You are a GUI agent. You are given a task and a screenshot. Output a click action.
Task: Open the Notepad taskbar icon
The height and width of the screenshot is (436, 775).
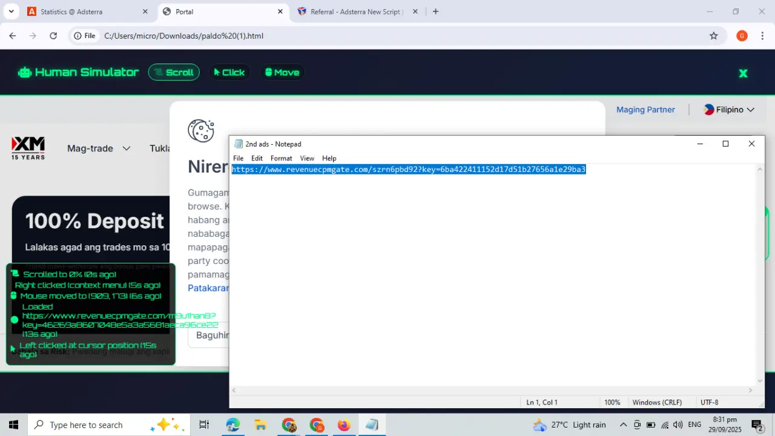click(x=372, y=425)
